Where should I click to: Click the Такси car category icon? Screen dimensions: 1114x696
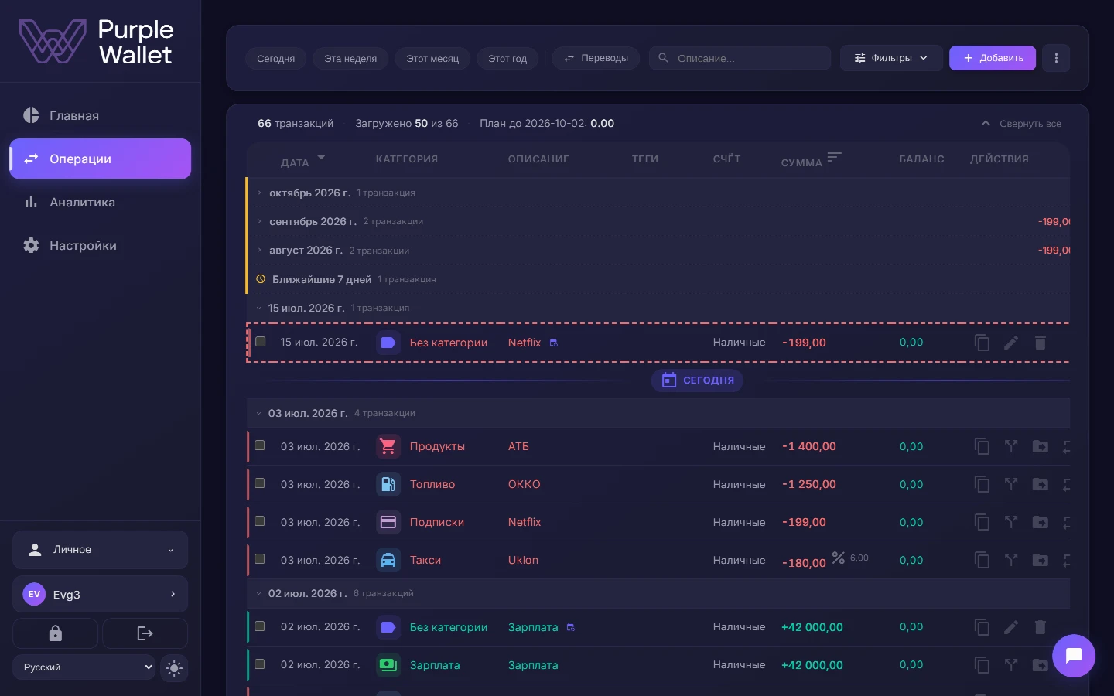coord(388,560)
